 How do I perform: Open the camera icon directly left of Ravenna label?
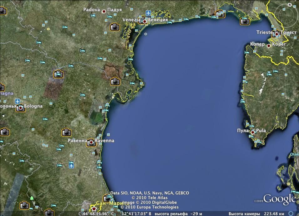pyautogui.click(x=66, y=132)
